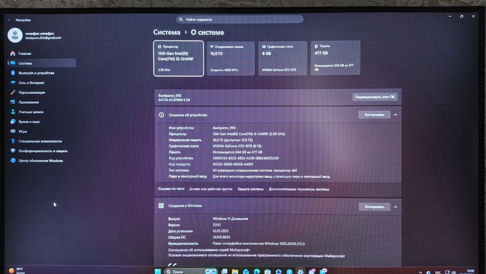The width and height of the screenshot is (486, 274).
Task: Open Домен или рабочая группа link
Action: click(x=211, y=189)
